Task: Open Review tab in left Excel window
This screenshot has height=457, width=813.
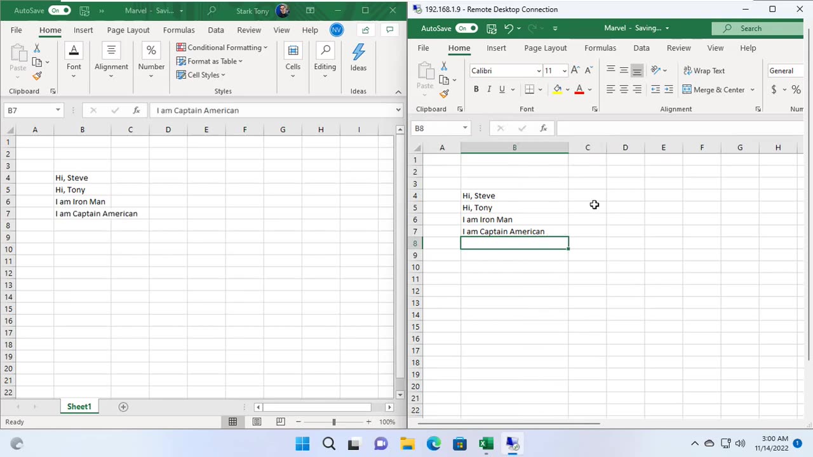Action: tap(249, 30)
